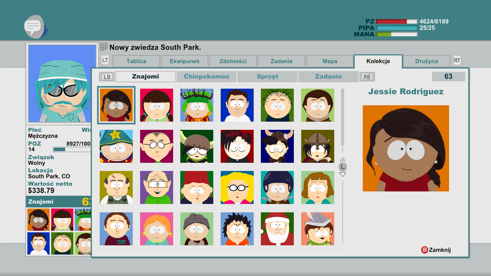Screen dimensions: 491x276
Task: Click Jessie thumbnail in sidebar Znajomi list
Action: (x=38, y=220)
